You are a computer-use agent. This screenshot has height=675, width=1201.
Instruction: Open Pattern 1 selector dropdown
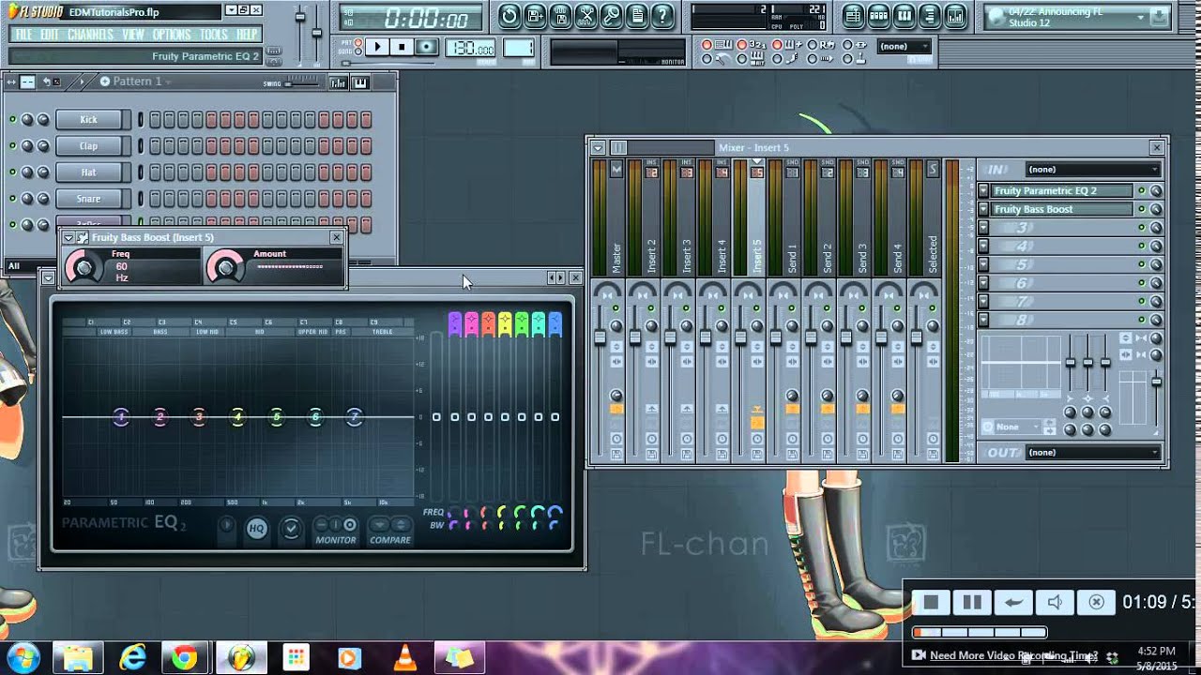pos(136,82)
